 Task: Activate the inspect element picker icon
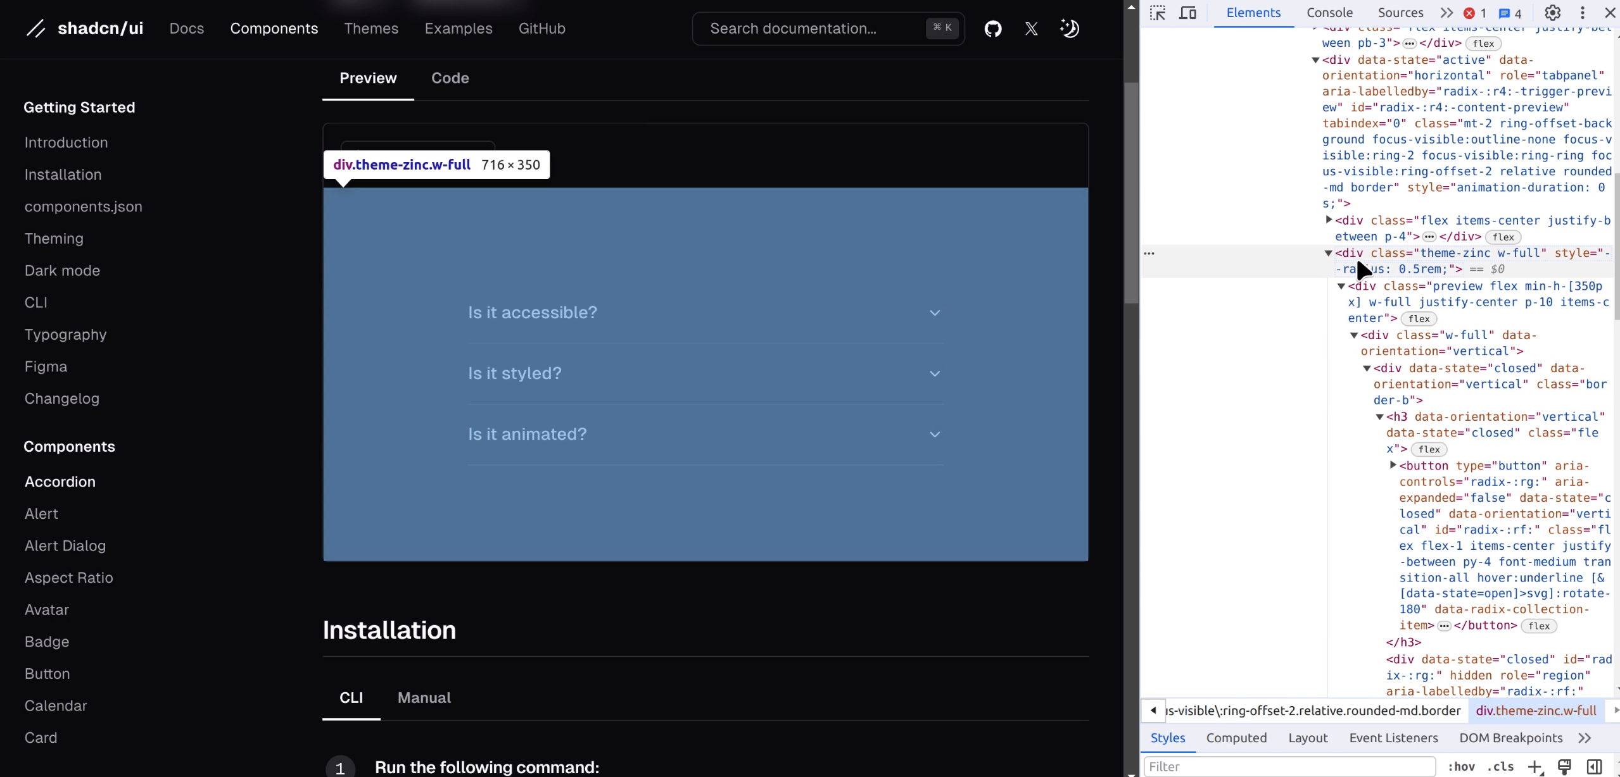[1158, 13]
